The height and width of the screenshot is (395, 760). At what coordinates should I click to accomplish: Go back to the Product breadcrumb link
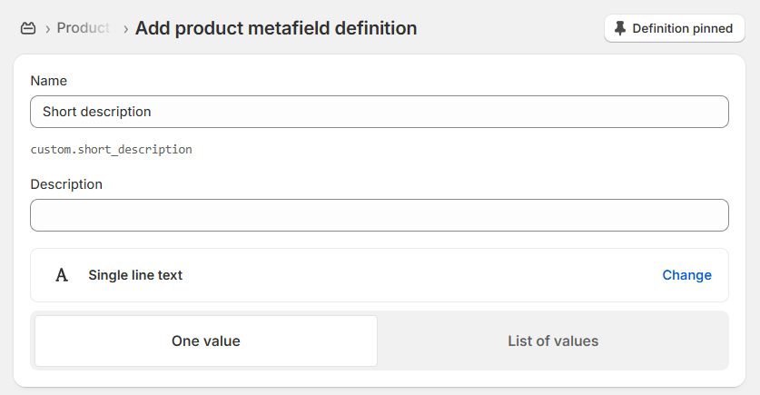(x=84, y=28)
